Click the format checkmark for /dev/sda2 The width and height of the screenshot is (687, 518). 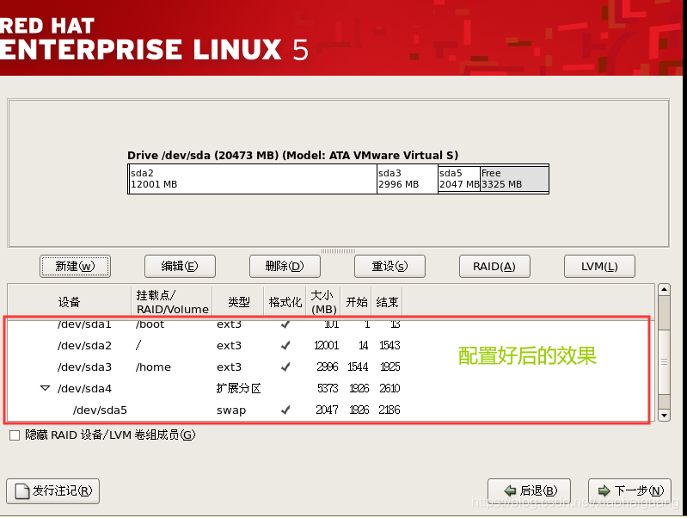285,346
